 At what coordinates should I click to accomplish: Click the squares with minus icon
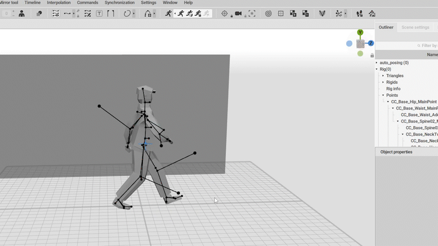point(305,13)
